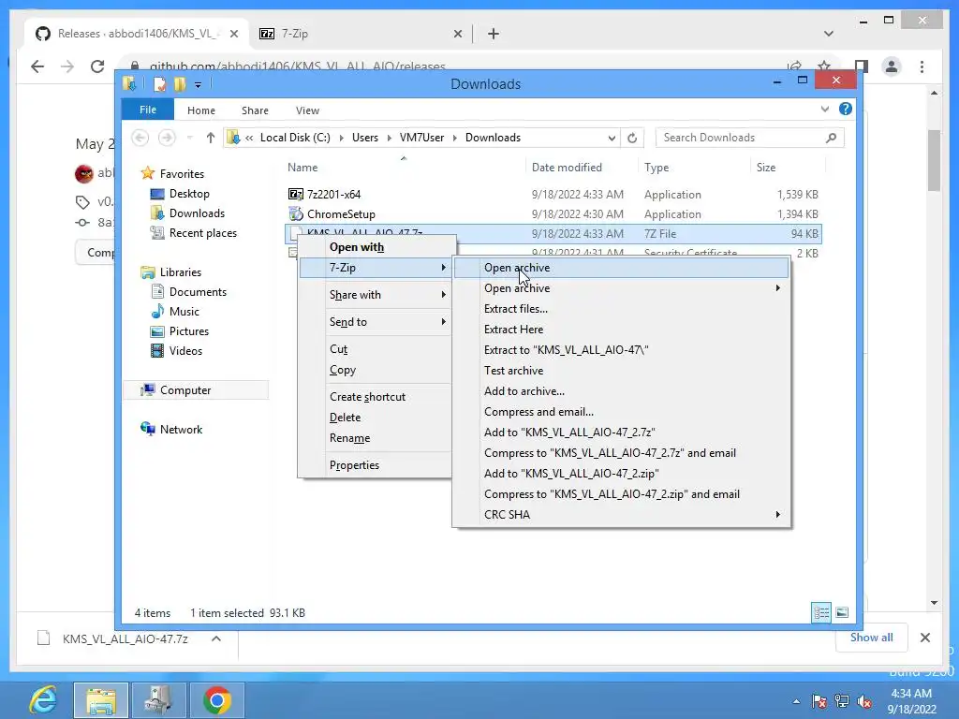Go back in Explorer navigation
Screen dimensions: 959x719
coord(140,138)
